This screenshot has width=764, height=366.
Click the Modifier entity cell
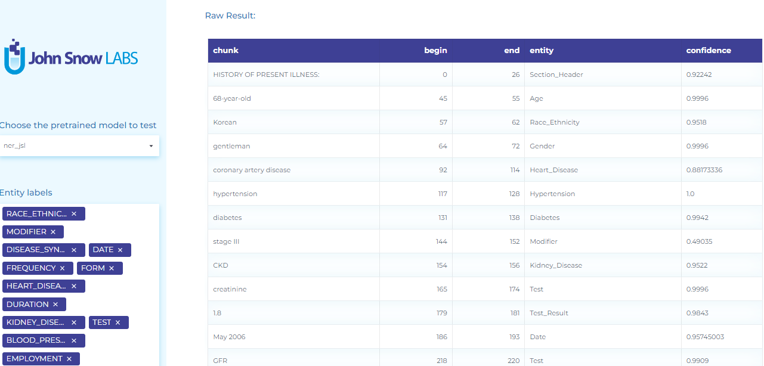(603, 241)
